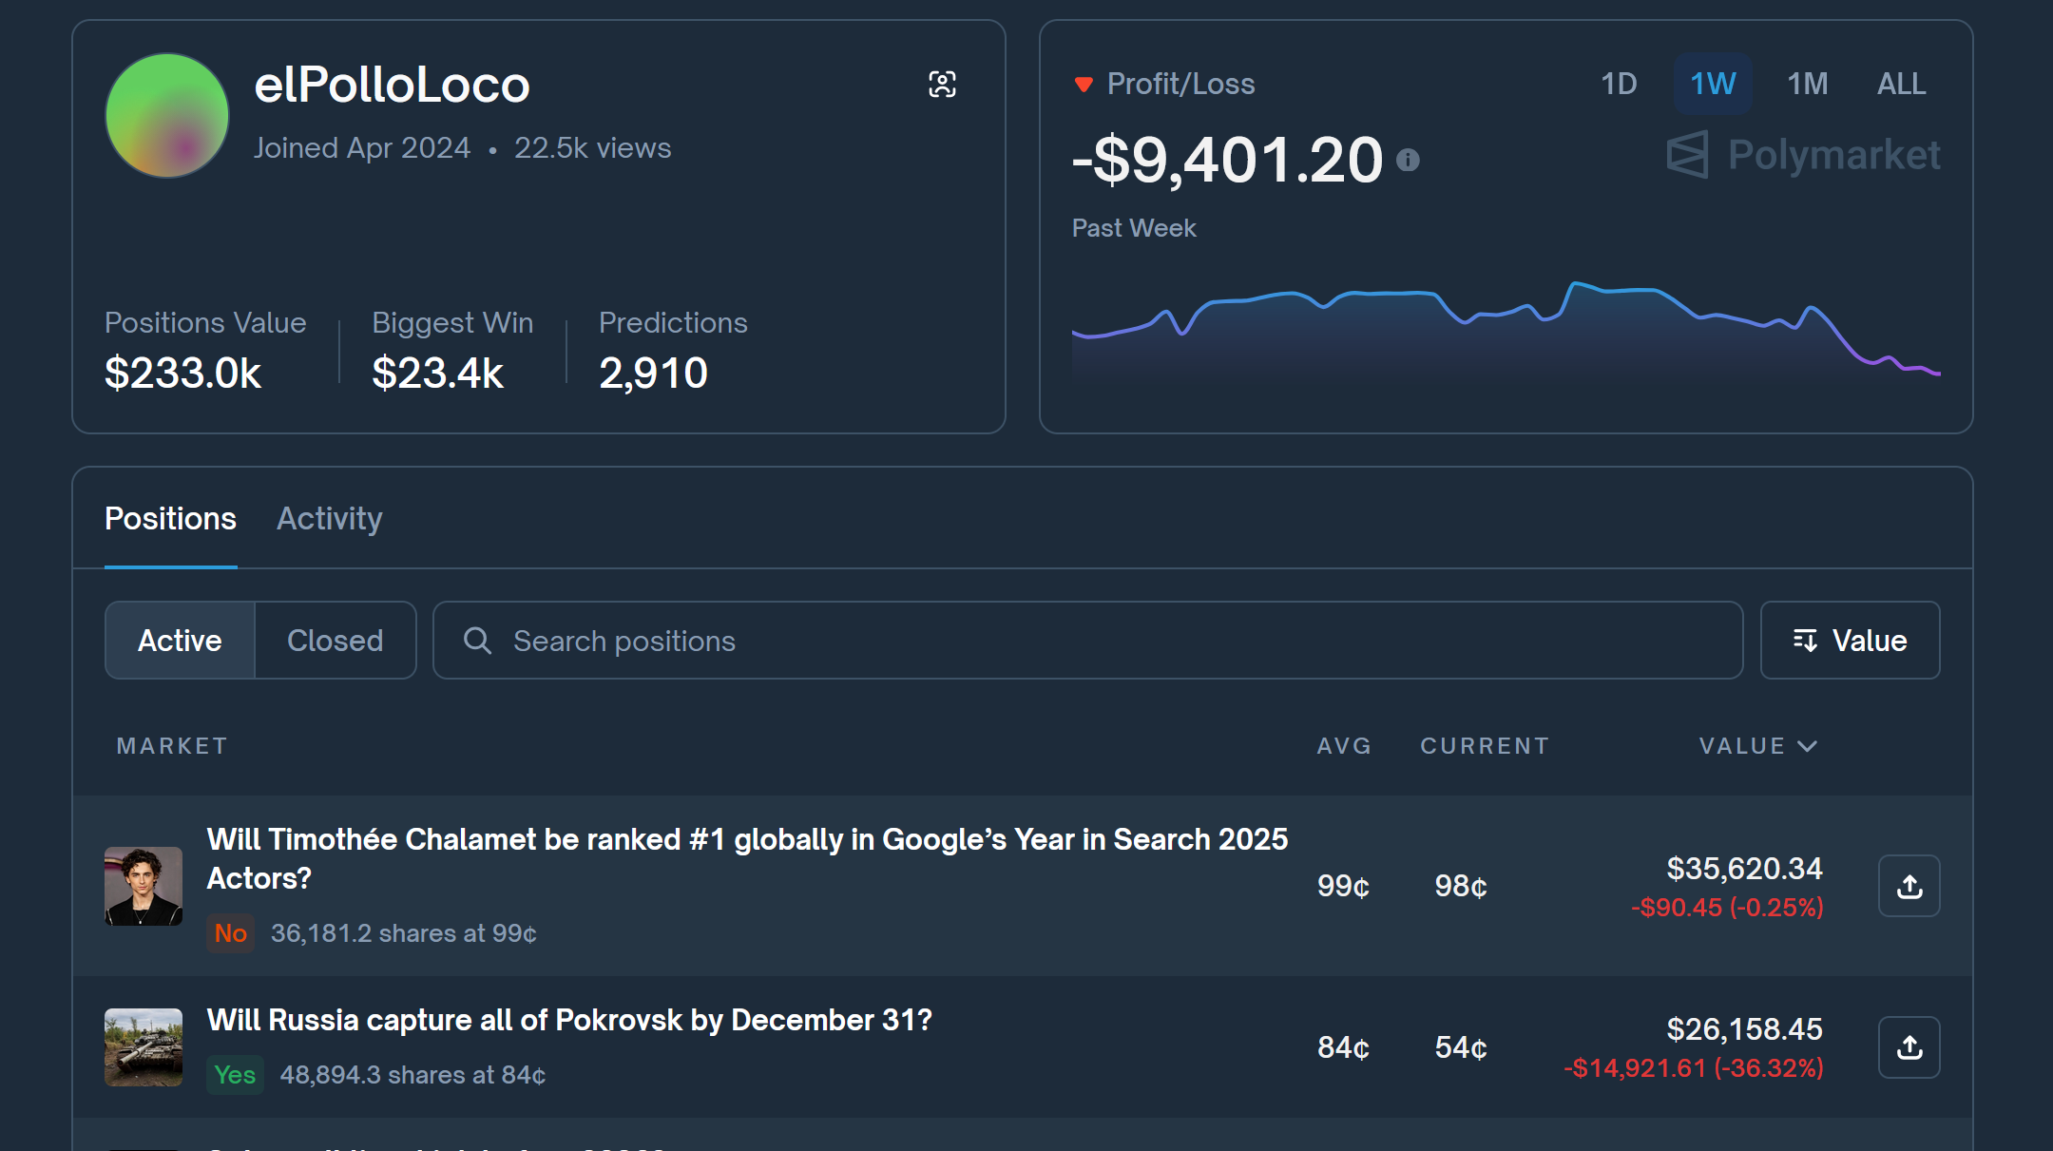
Task: Click the red Profit/Loss down-arrow icon
Action: [1083, 85]
